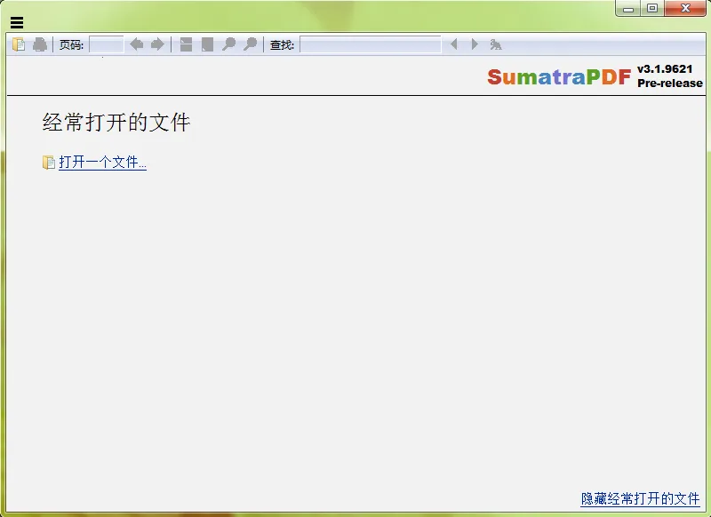The image size is (711, 517).
Task: Toggle the match-case option in the find bar
Action: click(495, 44)
